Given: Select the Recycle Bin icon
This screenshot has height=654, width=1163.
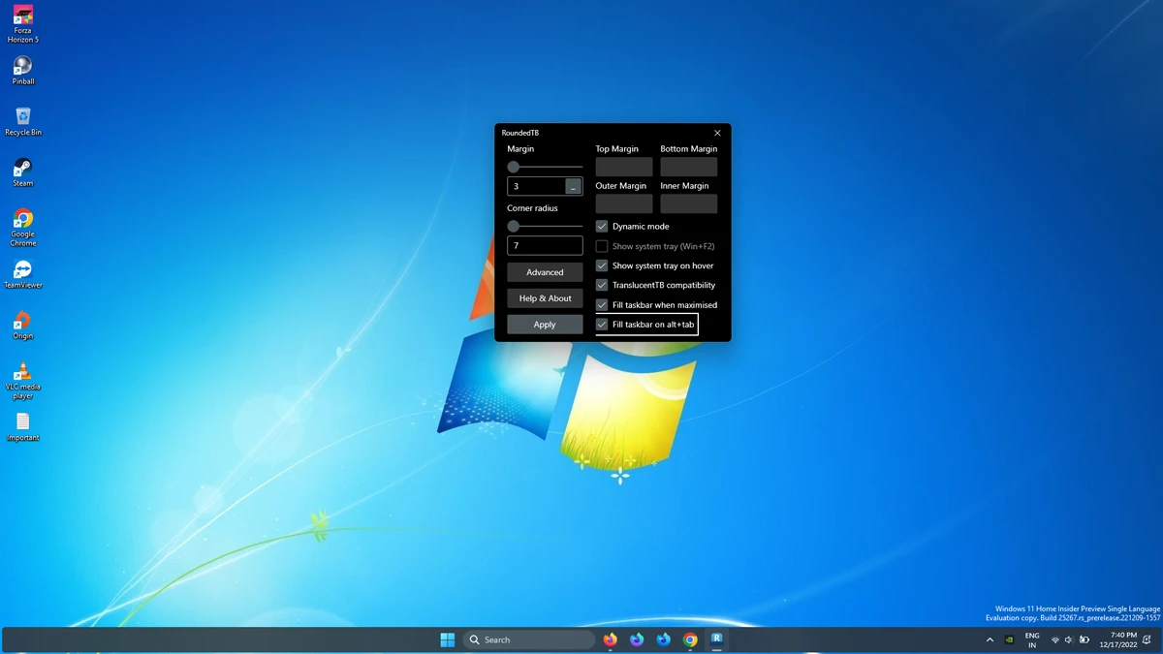Looking at the screenshot, I should point(22,121).
